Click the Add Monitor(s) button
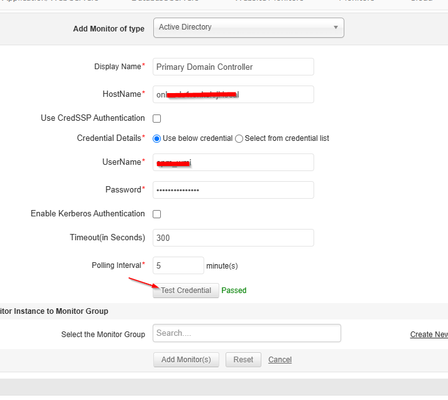The height and width of the screenshot is (400, 448). point(186,360)
